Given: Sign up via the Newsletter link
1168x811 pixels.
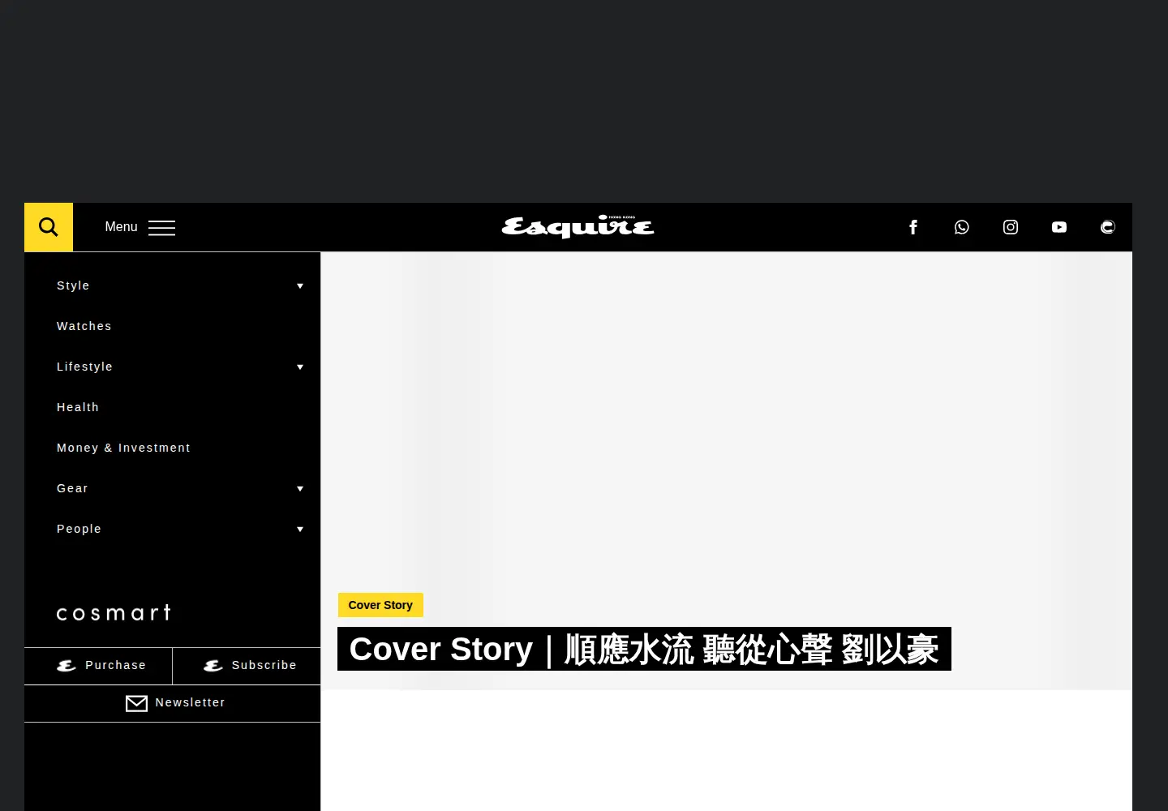Looking at the screenshot, I should click(190, 702).
